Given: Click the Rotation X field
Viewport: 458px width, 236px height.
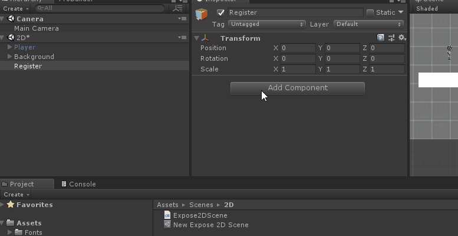Looking at the screenshot, I should point(298,58).
